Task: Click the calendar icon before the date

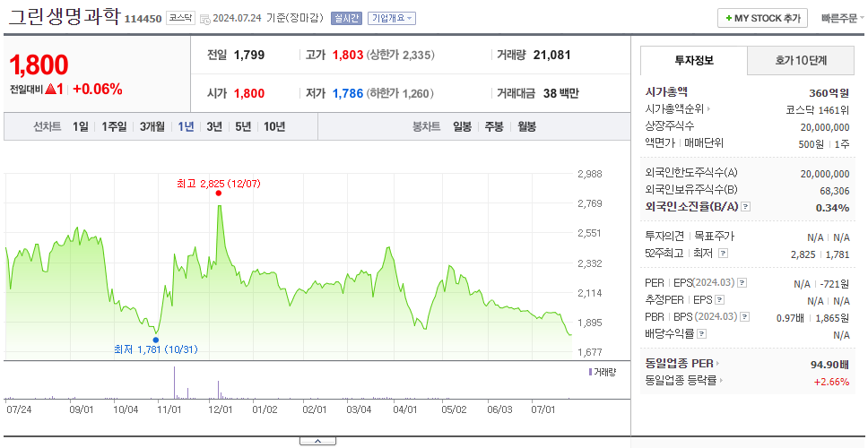Action: point(204,19)
